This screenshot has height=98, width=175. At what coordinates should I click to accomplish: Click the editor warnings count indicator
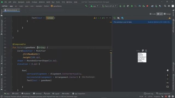click(95, 18)
